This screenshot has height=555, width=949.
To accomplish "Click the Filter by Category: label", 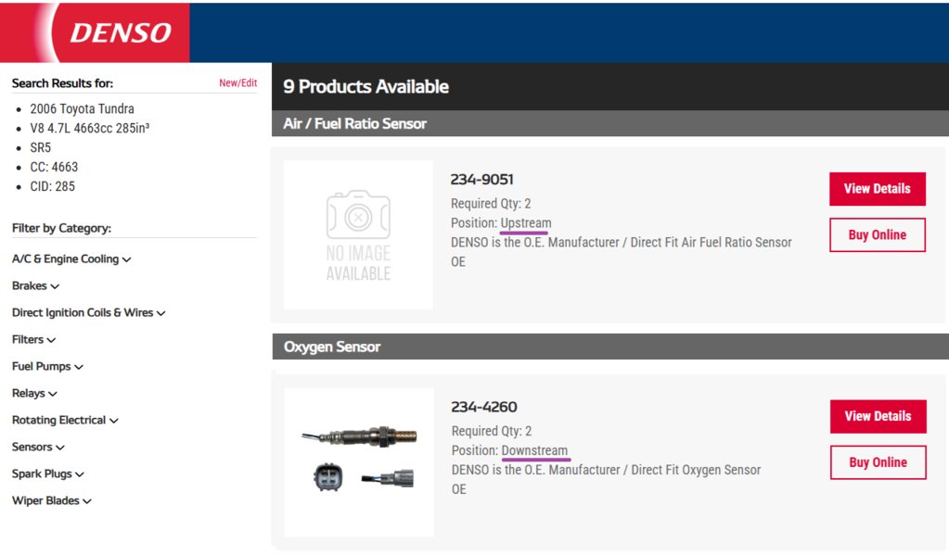I will tap(62, 228).
